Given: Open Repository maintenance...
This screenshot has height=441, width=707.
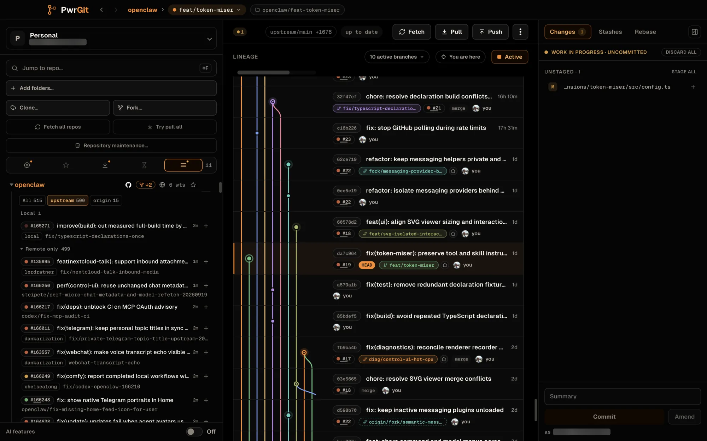Looking at the screenshot, I should tap(111, 145).
